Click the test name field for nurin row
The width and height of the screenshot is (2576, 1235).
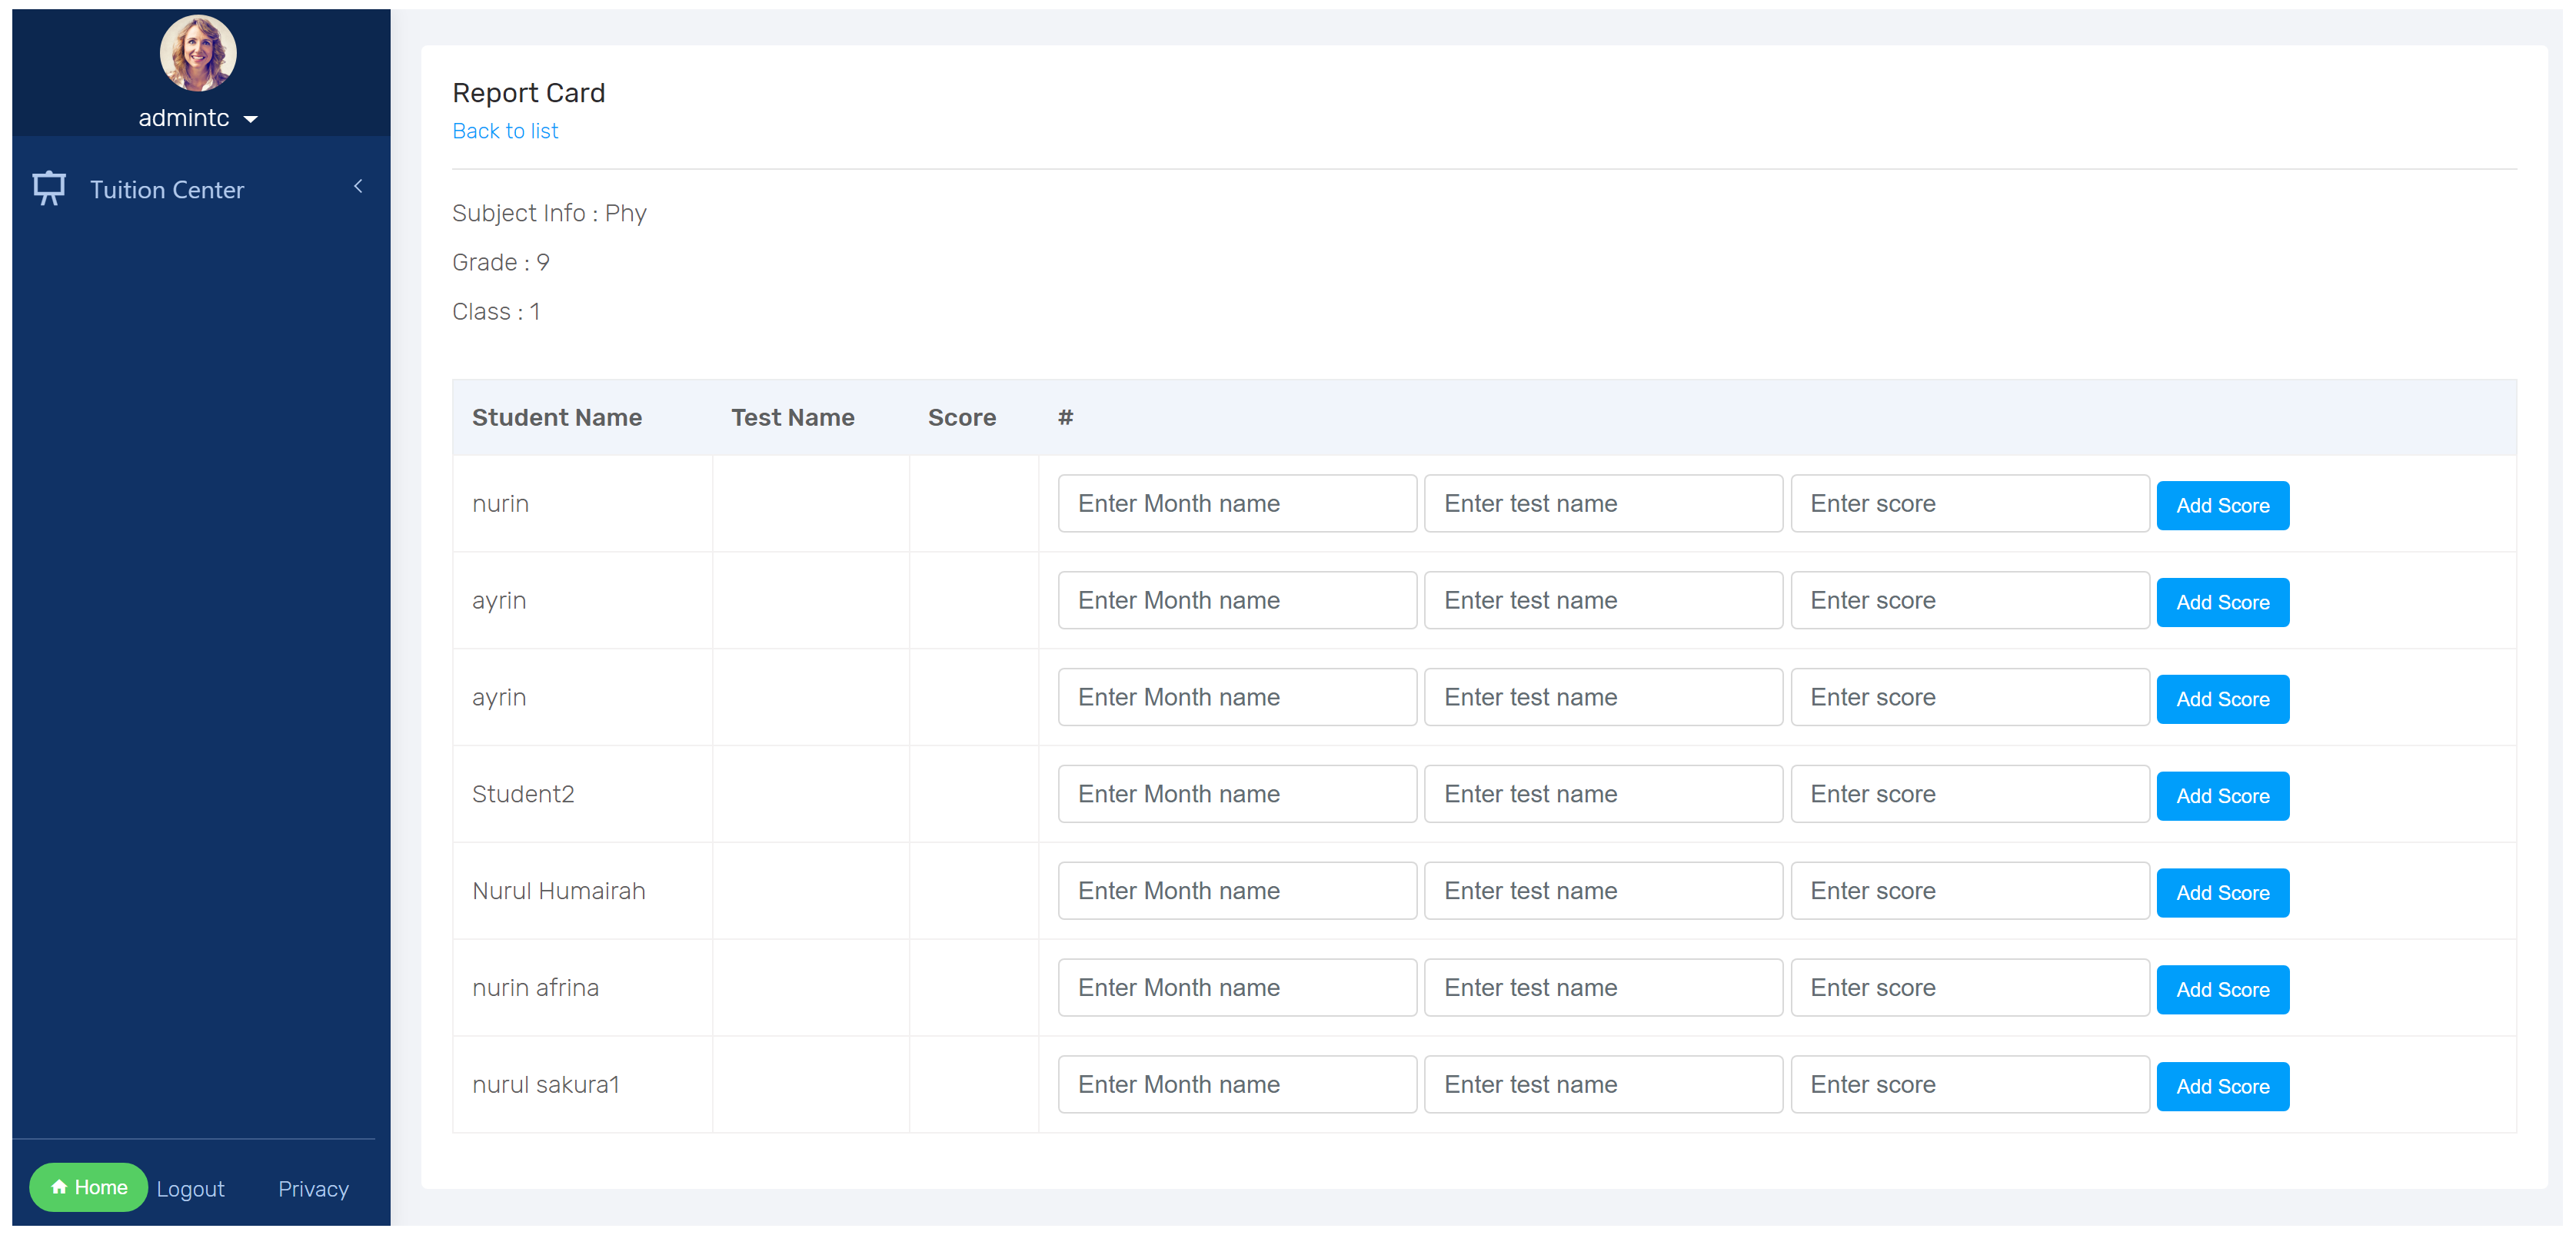[x=1603, y=503]
